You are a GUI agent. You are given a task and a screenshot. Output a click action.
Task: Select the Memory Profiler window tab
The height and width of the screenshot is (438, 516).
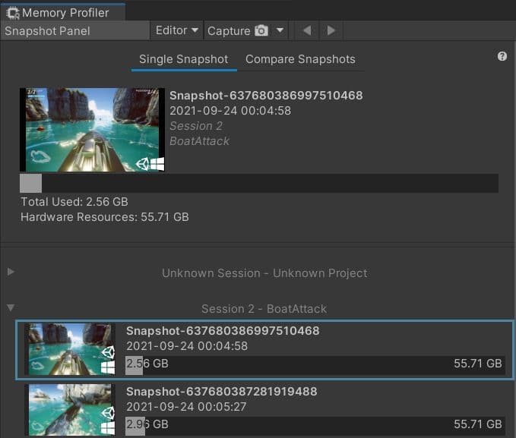pos(63,13)
